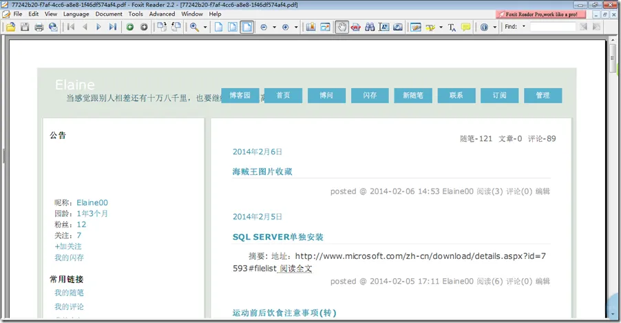The height and width of the screenshot is (323, 621).
Task: Click the red glasses icon
Action: pos(356,27)
